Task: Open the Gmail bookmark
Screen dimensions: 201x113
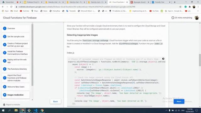Action: 14,11
